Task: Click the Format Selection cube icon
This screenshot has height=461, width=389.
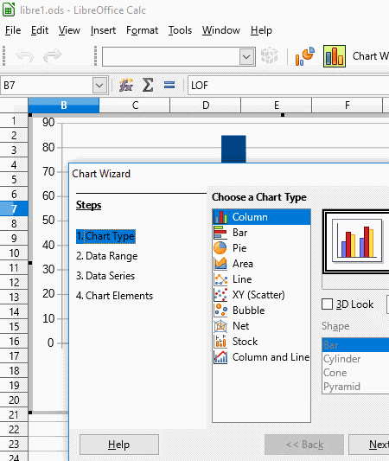Action: click(x=269, y=55)
